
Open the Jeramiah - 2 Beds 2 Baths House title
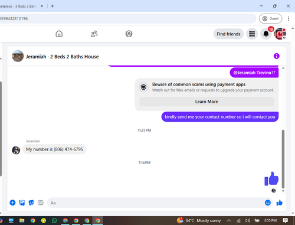(62, 57)
